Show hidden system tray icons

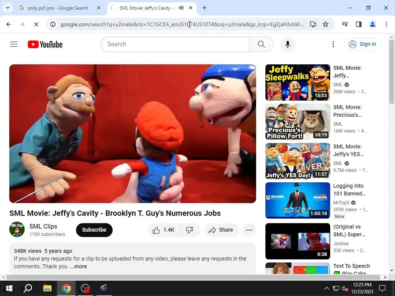tap(326, 288)
